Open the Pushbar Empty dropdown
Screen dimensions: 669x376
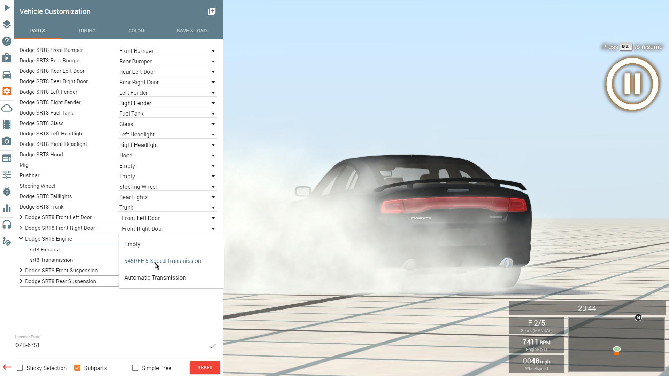(x=168, y=176)
